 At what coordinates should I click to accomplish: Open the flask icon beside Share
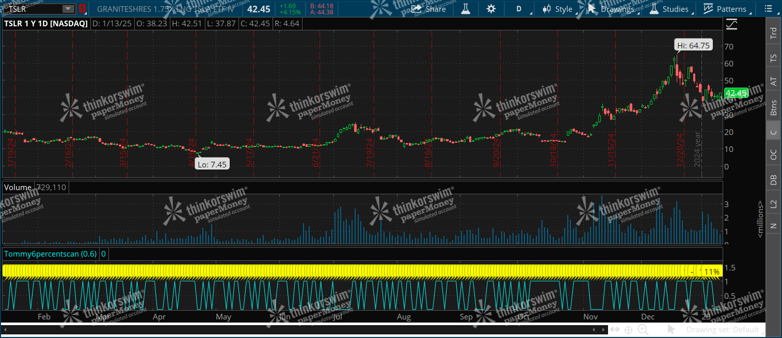pyautogui.click(x=466, y=9)
